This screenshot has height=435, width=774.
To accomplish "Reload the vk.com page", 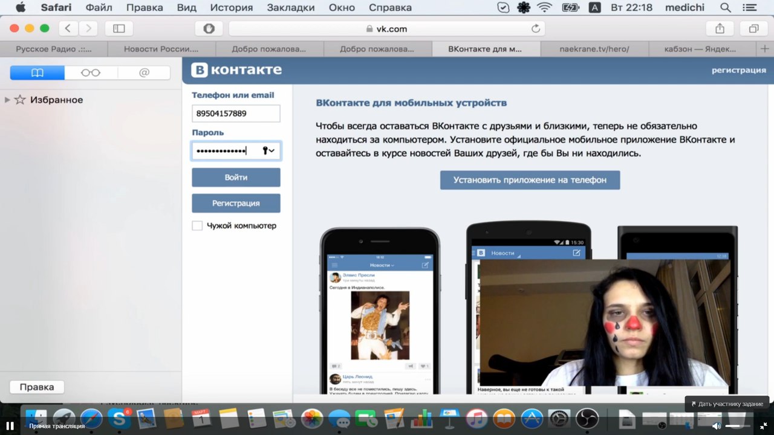I will coord(535,28).
